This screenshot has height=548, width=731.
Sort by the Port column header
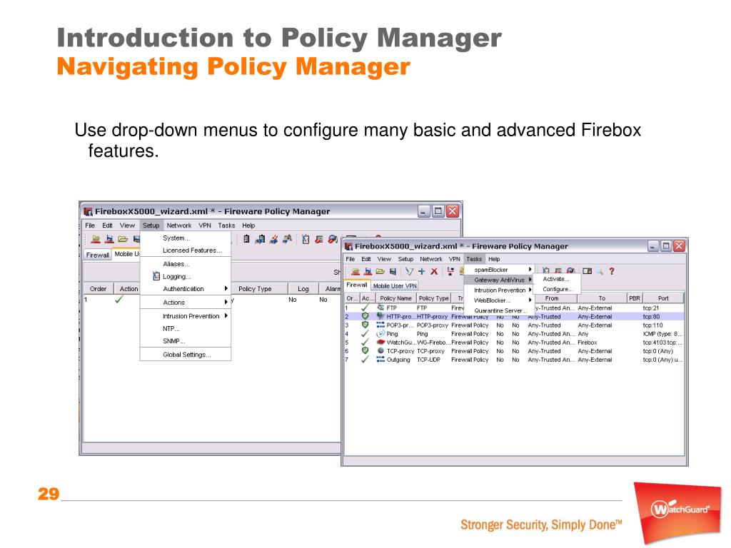[663, 298]
